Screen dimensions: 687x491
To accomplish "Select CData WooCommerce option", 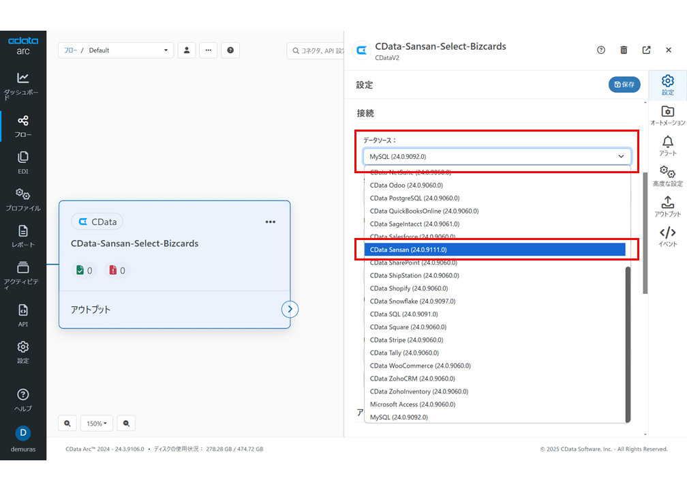I will point(495,366).
